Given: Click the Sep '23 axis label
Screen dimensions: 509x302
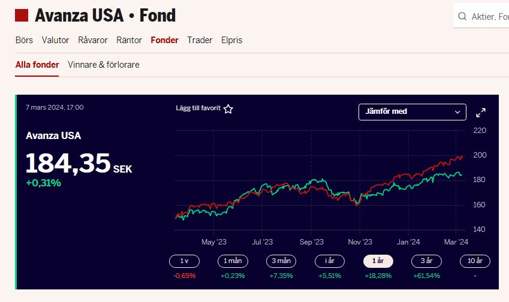Looking at the screenshot, I should (x=312, y=242).
